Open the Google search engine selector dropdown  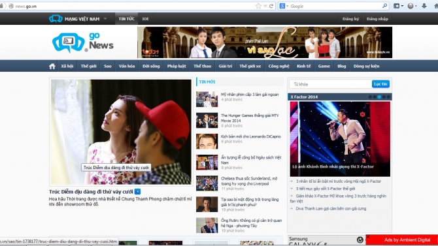click(287, 6)
